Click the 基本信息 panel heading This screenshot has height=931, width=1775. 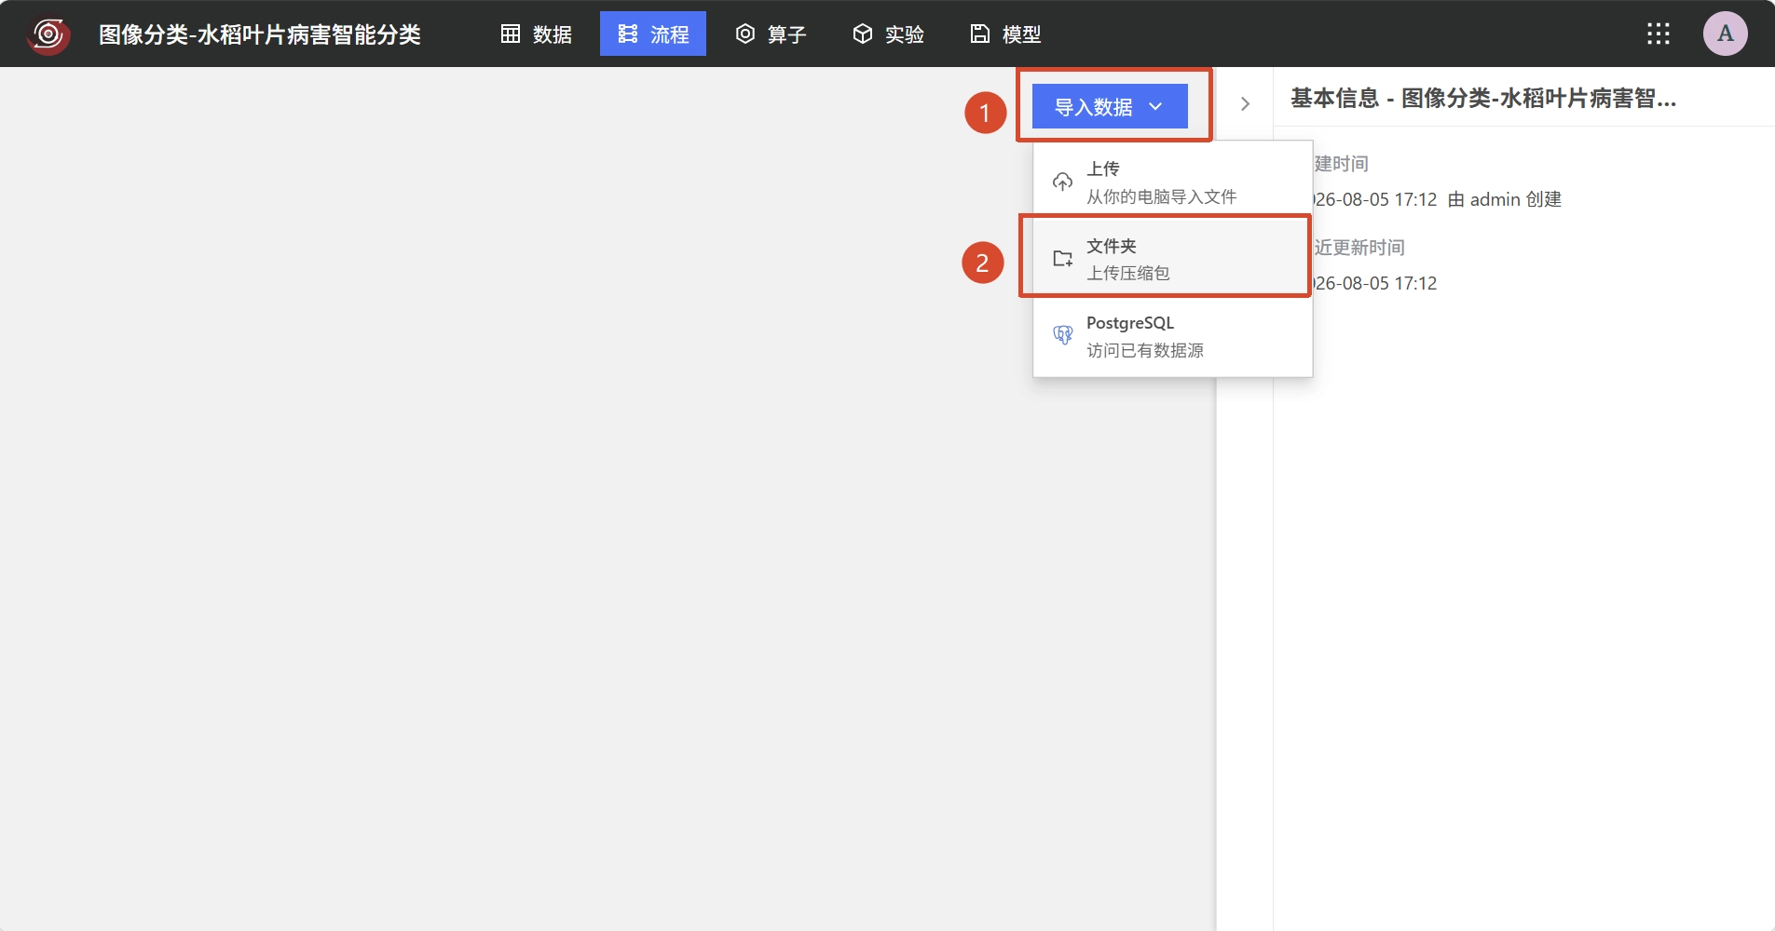(1483, 98)
